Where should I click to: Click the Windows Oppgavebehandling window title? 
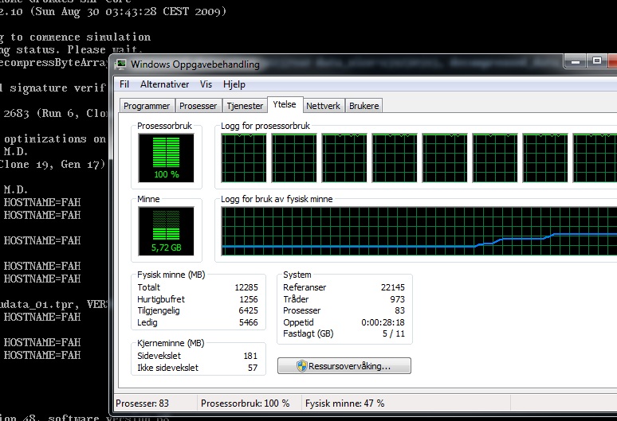195,64
